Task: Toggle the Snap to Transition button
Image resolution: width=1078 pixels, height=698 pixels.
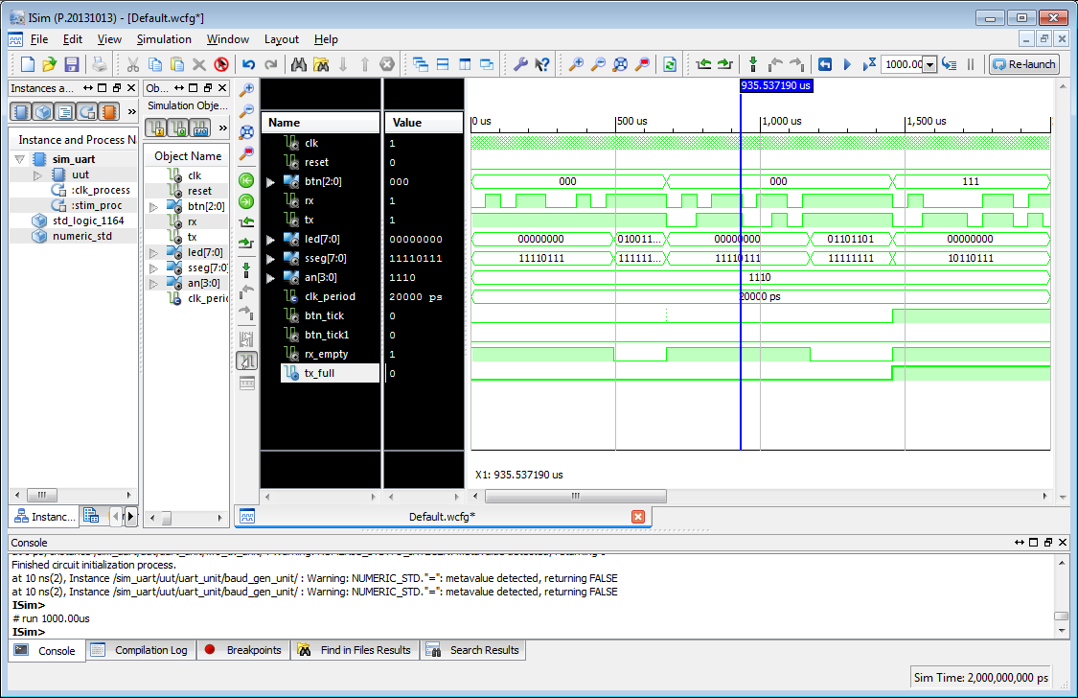Action: (246, 361)
